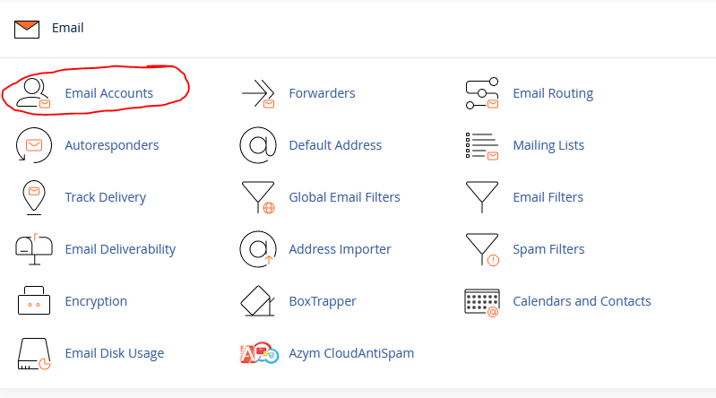
Task: Go to Address Importer
Action: [x=340, y=249]
